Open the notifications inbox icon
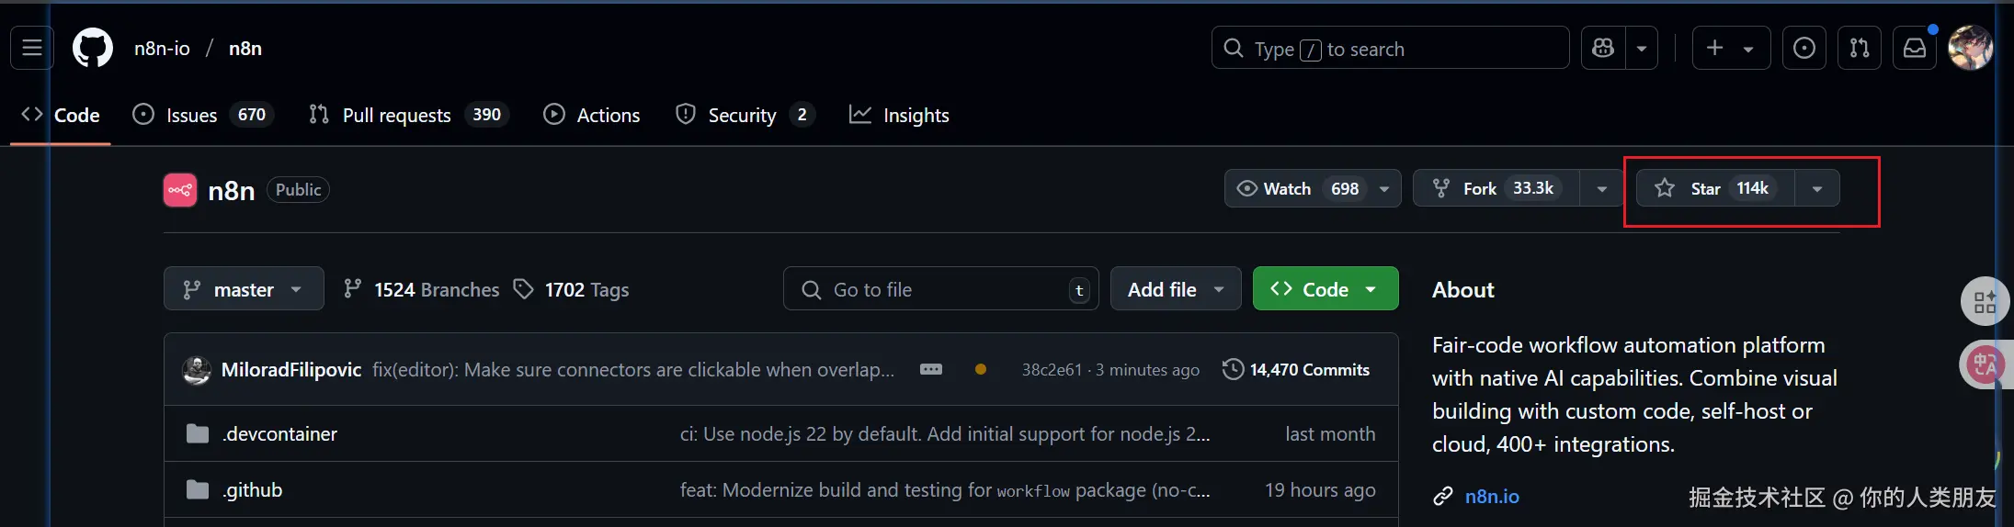2014x527 pixels. (x=1914, y=48)
